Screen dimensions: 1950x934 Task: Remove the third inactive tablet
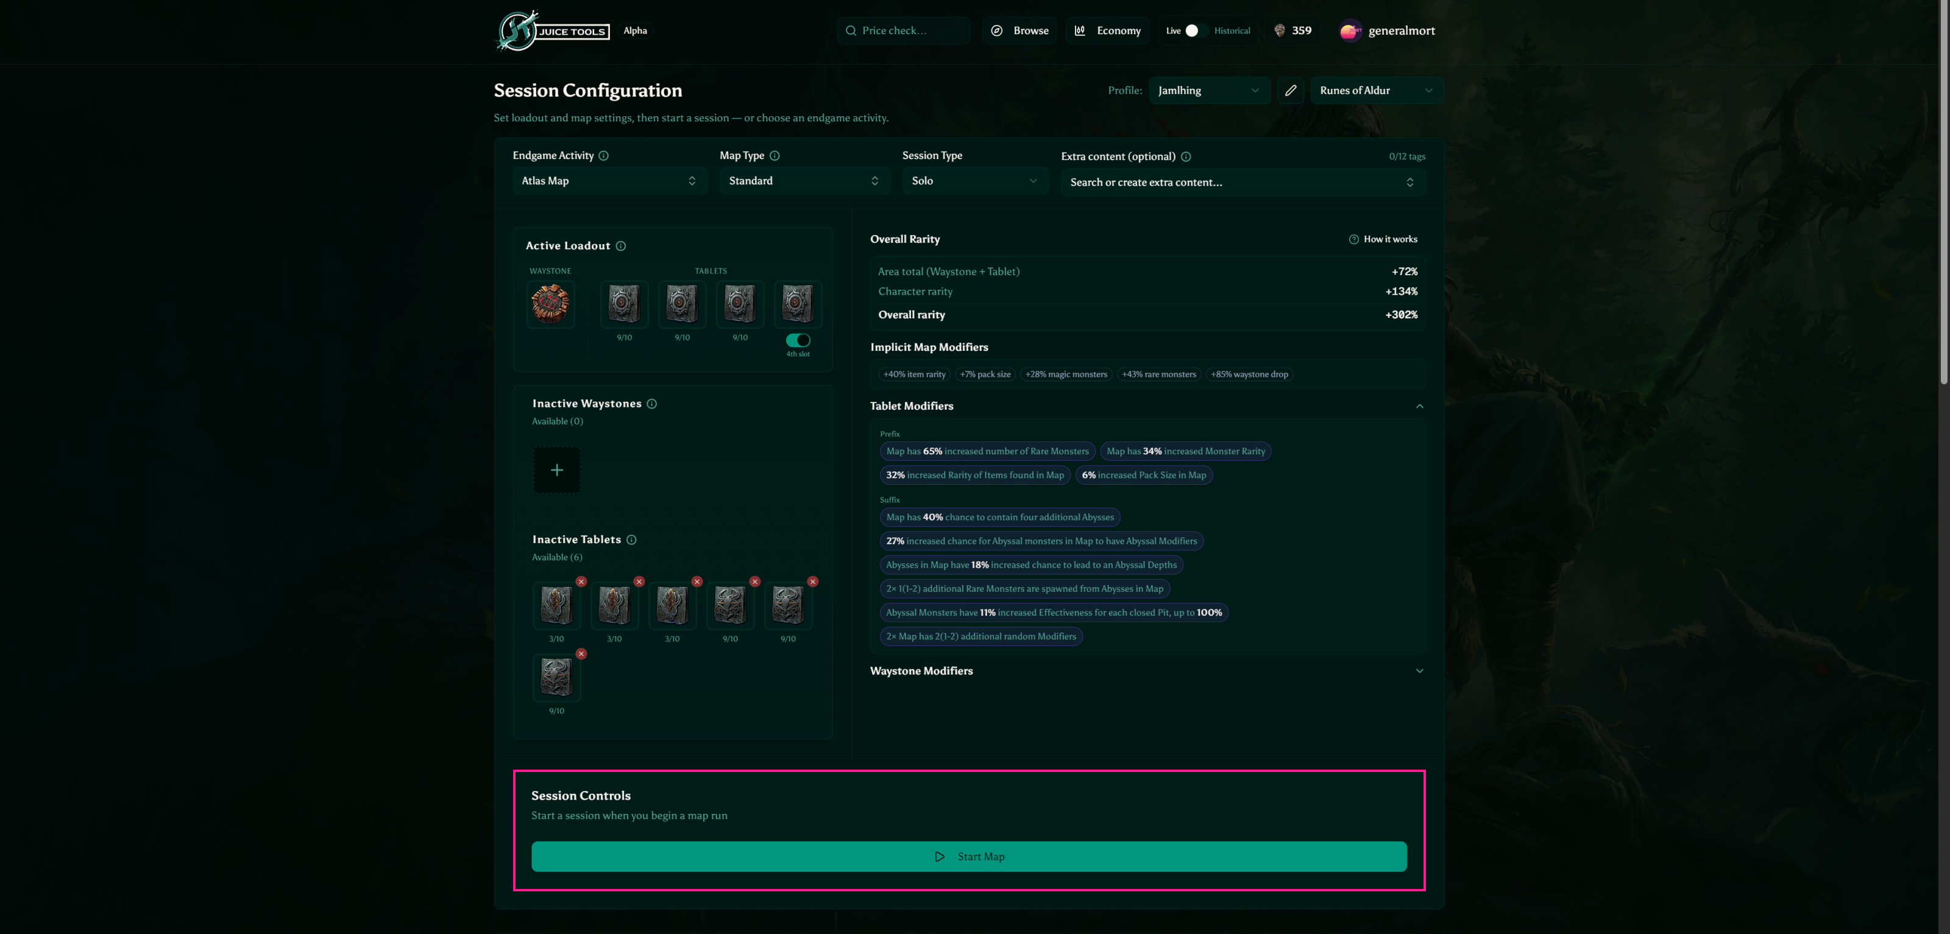(x=697, y=581)
